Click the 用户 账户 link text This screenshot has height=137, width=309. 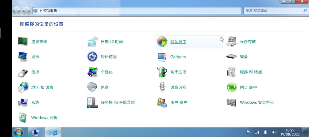pos(179,102)
